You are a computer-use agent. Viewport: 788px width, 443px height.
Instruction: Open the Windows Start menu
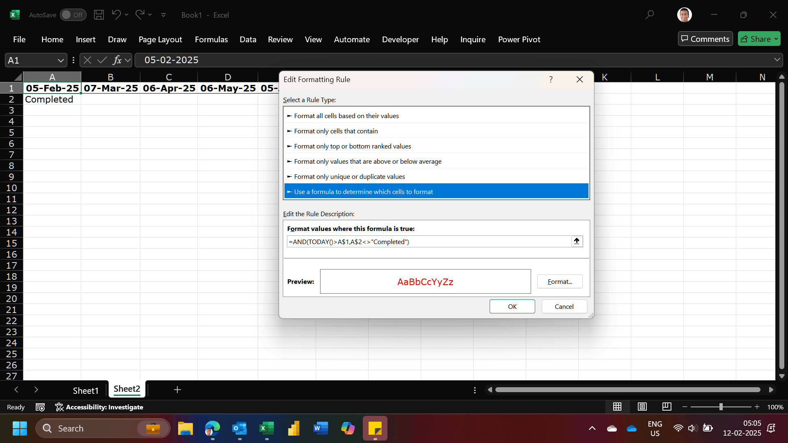coord(20,428)
